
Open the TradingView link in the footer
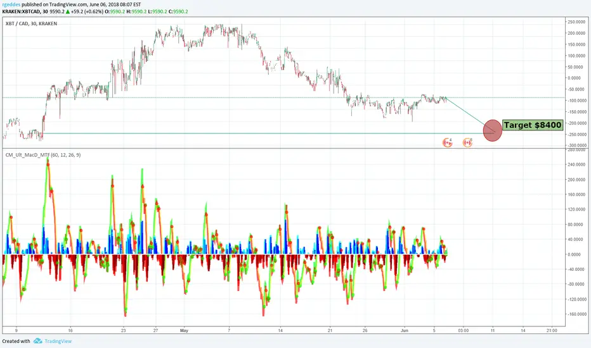[58, 341]
